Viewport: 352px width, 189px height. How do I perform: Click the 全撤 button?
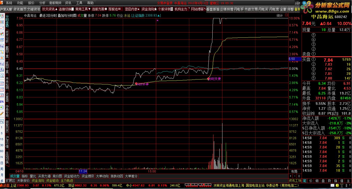tap(283, 9)
